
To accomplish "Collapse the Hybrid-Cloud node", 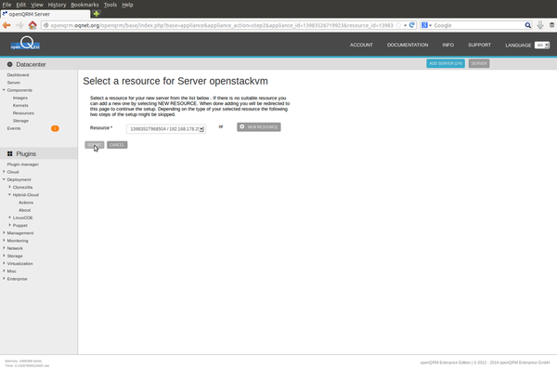I will point(9,194).
